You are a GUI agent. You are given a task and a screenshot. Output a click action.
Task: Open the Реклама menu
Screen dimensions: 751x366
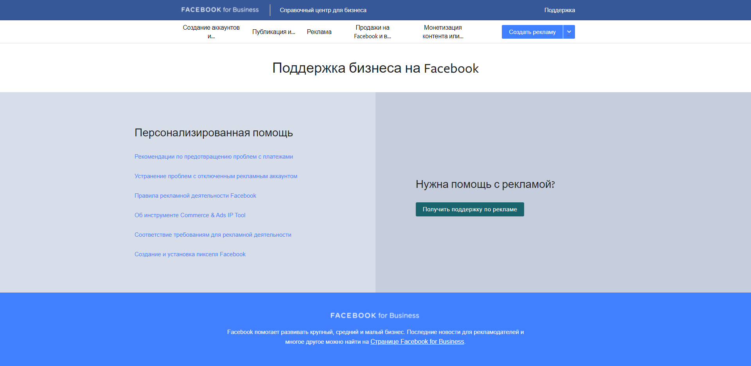[319, 32]
